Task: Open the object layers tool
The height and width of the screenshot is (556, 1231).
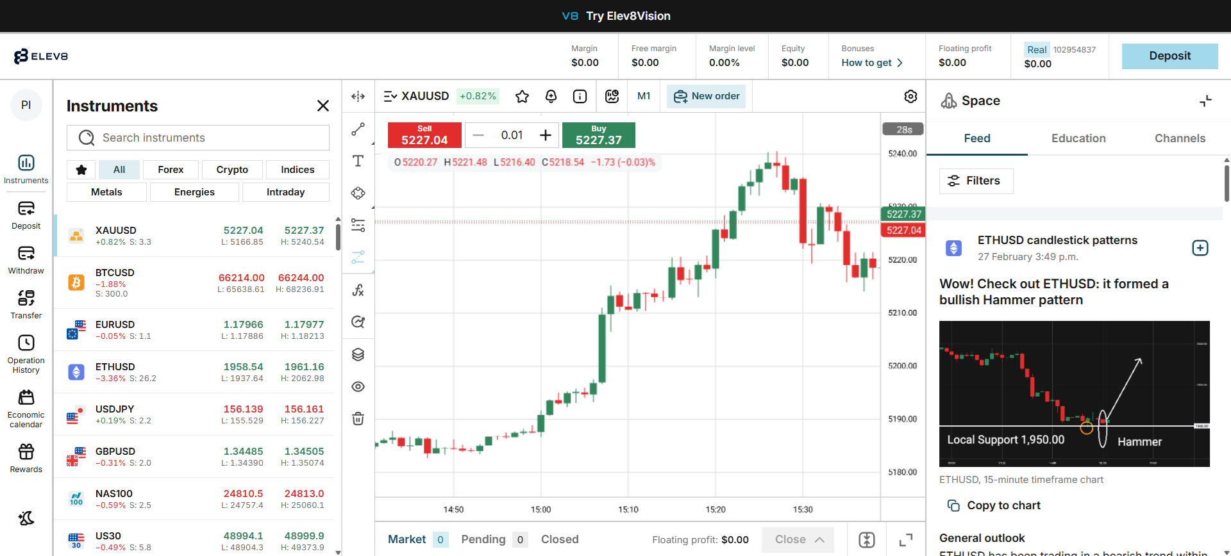Action: coord(358,354)
